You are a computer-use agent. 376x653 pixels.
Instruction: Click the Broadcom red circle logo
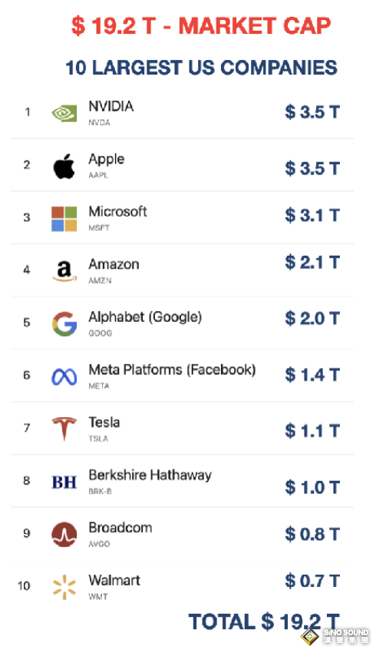click(64, 535)
